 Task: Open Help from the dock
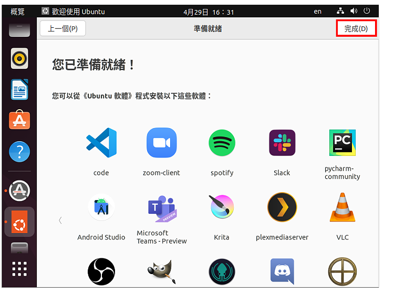(19, 152)
